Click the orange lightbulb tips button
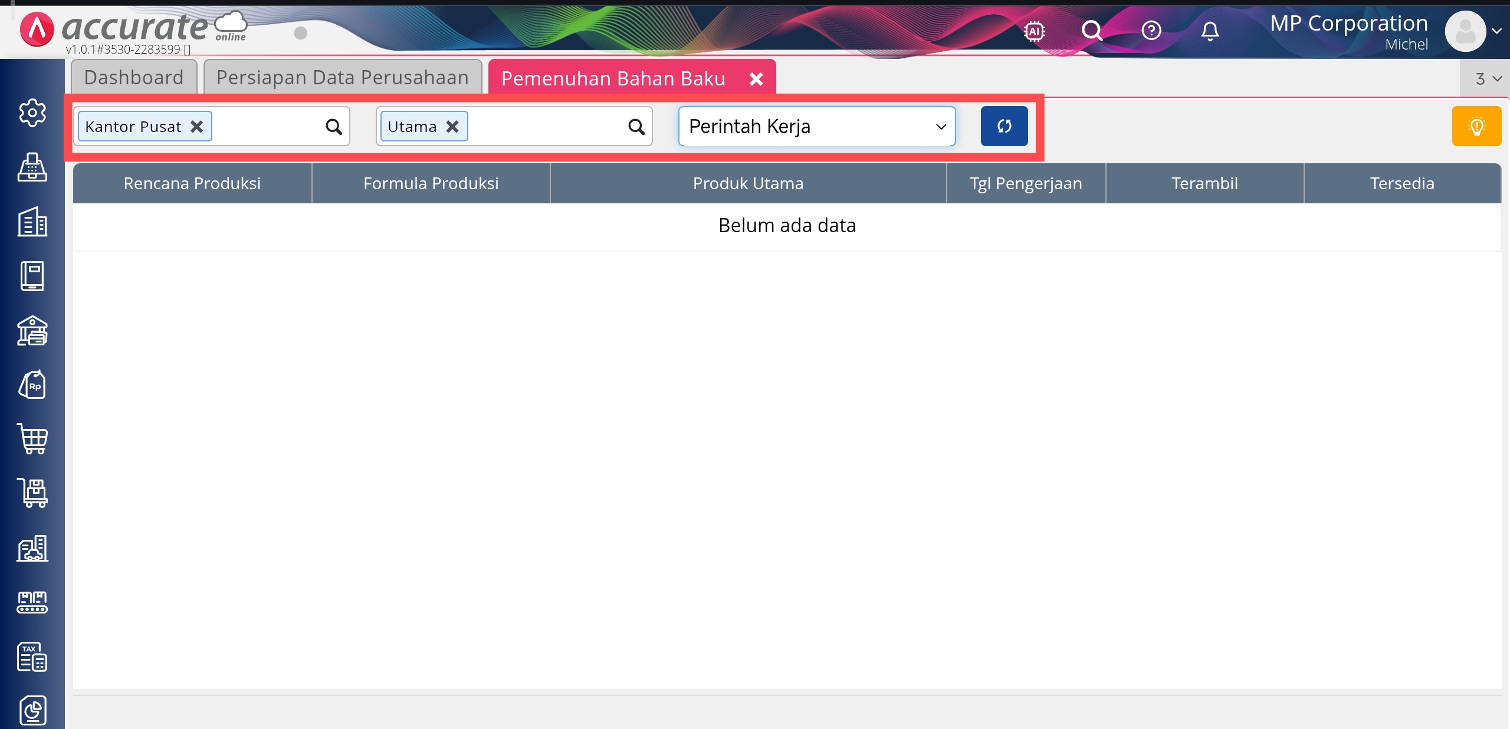Screen dimensions: 1510x729 (1476, 126)
